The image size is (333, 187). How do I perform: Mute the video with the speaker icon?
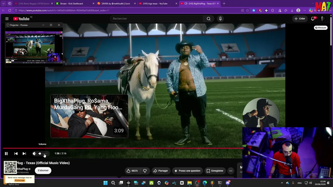coord(34,153)
